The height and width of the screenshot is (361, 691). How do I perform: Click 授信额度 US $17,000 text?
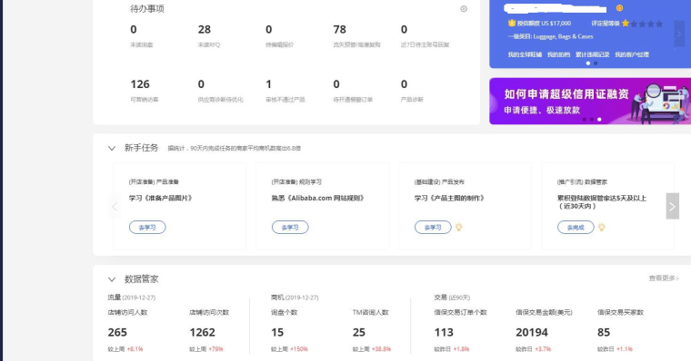[x=545, y=24]
